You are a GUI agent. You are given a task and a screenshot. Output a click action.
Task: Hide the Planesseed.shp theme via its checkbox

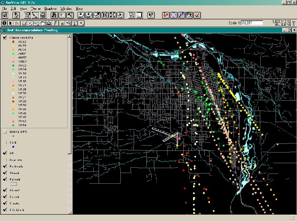tap(5, 37)
